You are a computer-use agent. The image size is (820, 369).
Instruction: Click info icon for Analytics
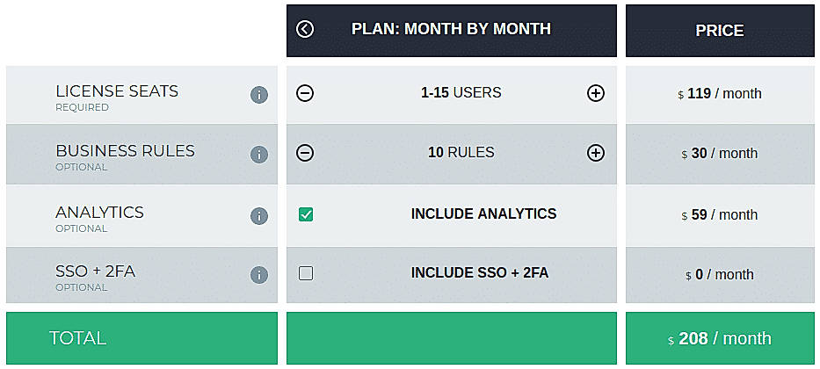(259, 216)
